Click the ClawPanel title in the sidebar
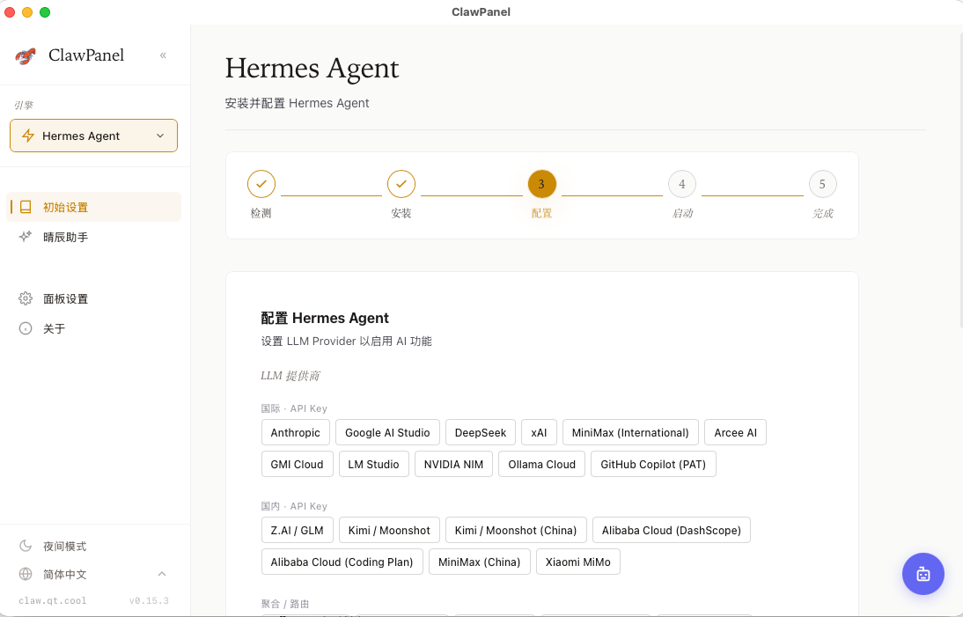Screen dimensions: 963x617 (x=86, y=55)
